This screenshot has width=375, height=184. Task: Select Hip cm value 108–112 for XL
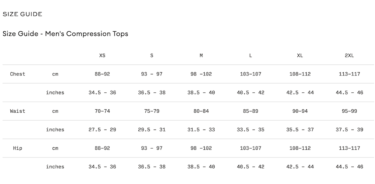pos(300,148)
